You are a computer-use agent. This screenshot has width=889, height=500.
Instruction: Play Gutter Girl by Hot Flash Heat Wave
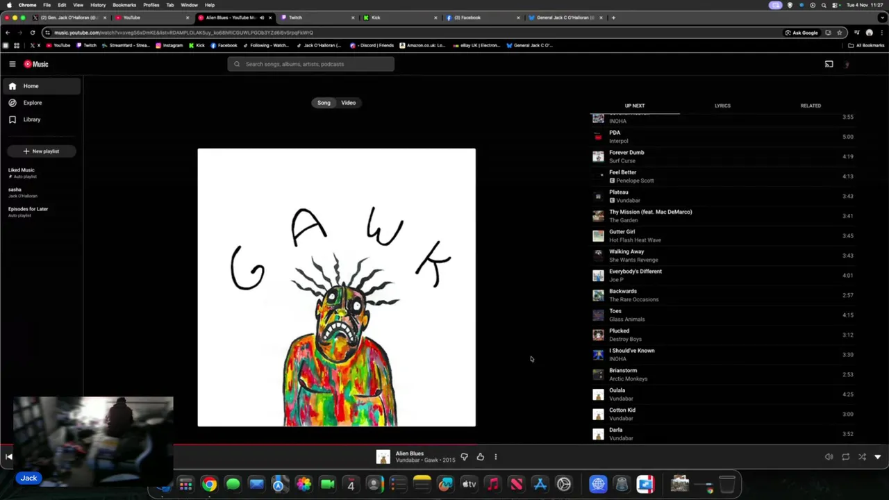(722, 235)
